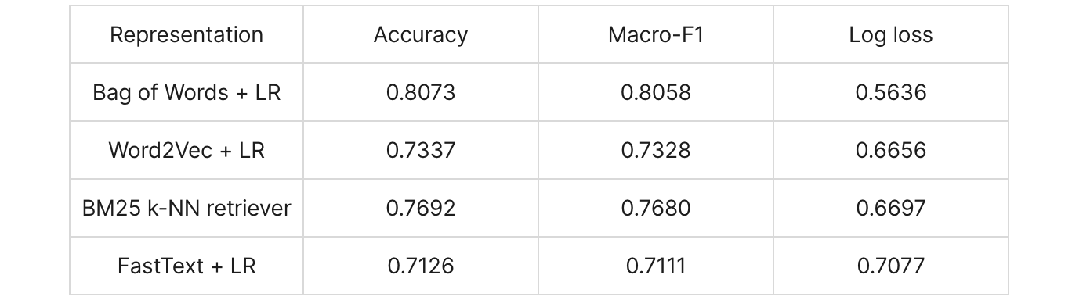
Task: Click log loss value 0.6656
Action: point(891,150)
